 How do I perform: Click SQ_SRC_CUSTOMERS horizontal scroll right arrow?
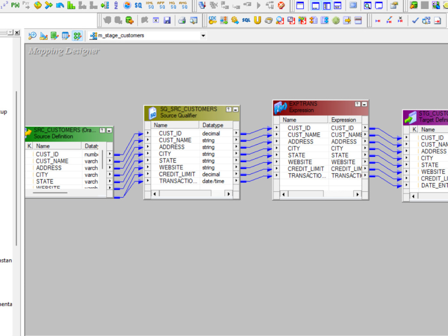click(x=228, y=194)
